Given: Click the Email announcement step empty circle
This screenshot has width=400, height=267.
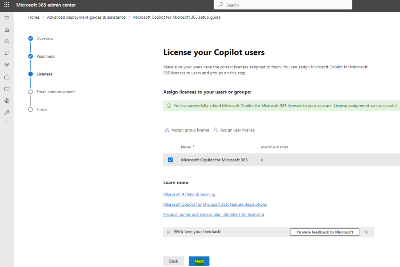Looking at the screenshot, I should [30, 92].
